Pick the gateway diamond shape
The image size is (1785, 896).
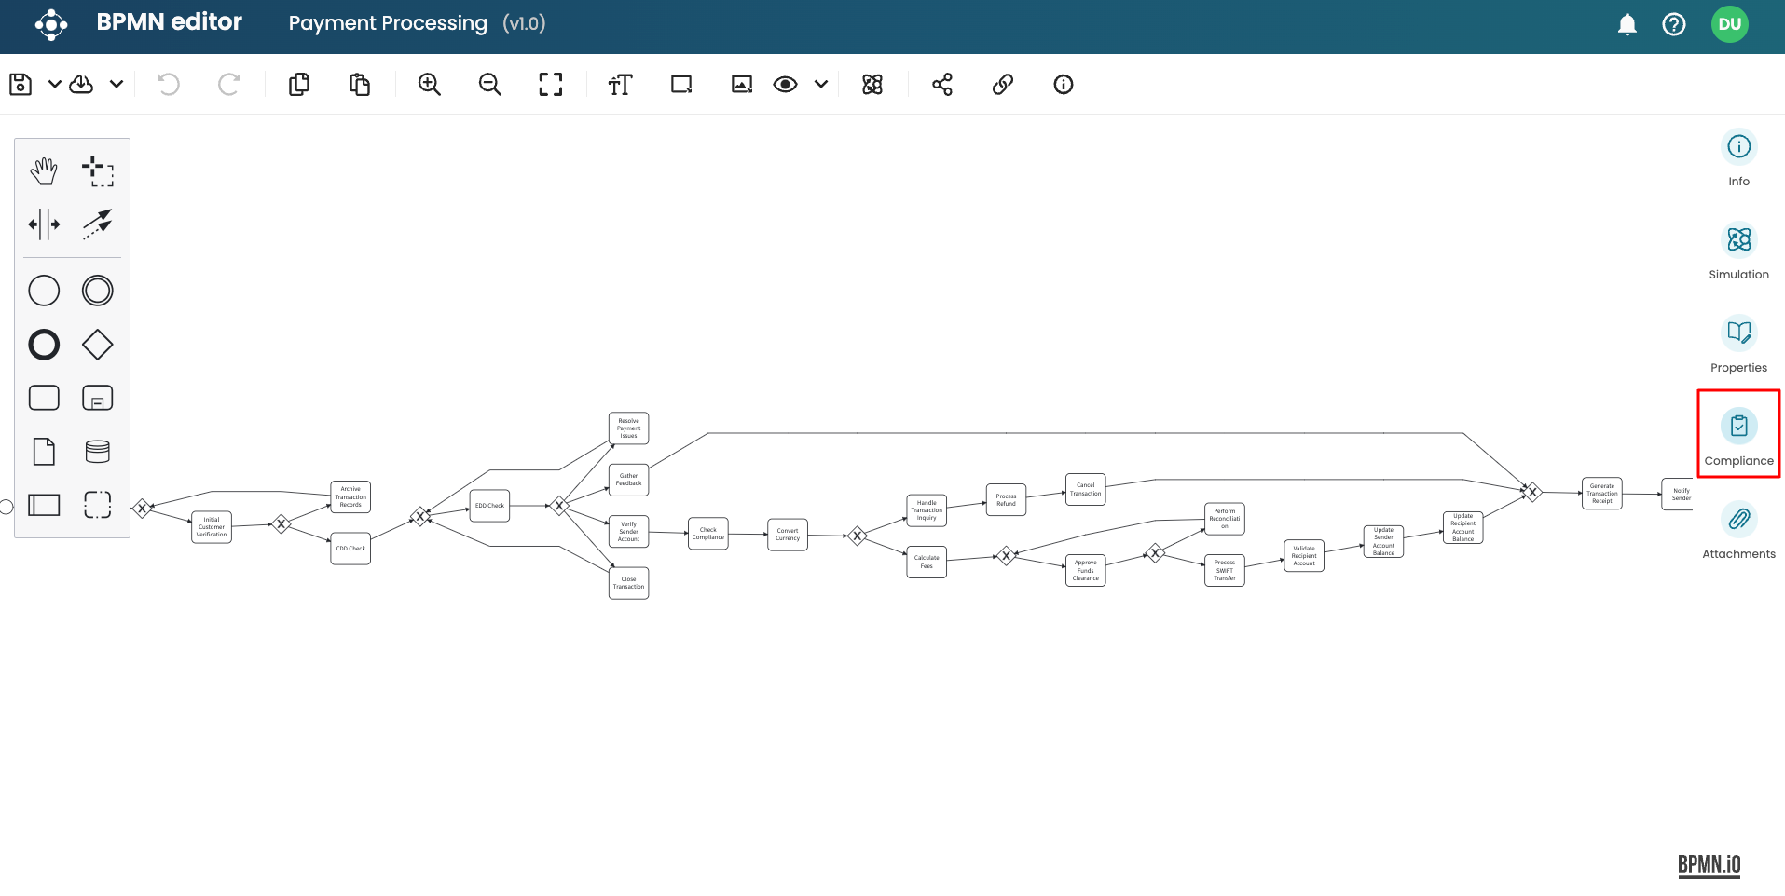coord(97,345)
